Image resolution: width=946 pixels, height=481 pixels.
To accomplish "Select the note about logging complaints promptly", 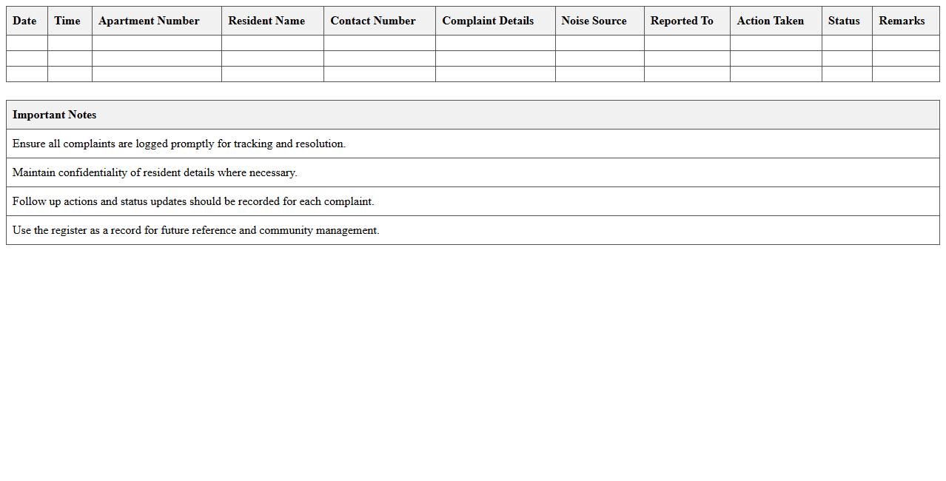I will click(x=179, y=144).
